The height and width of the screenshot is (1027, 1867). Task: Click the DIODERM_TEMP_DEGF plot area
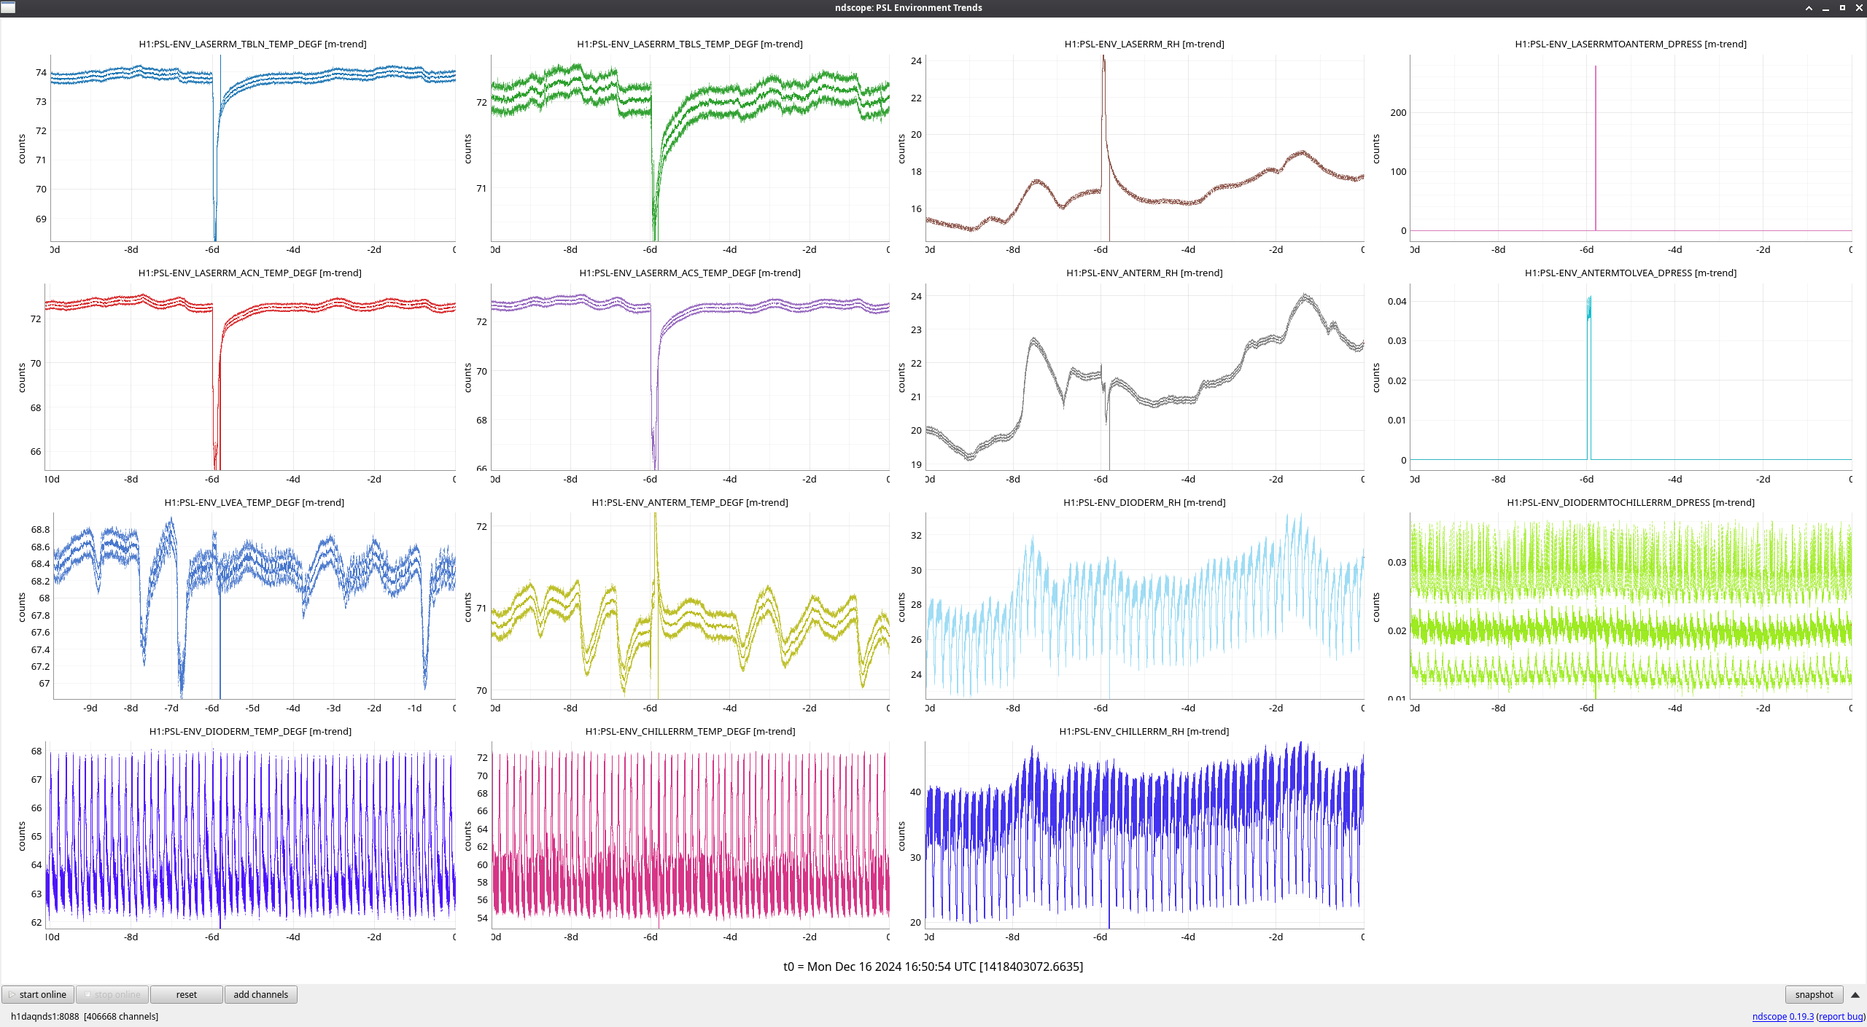[x=250, y=835]
